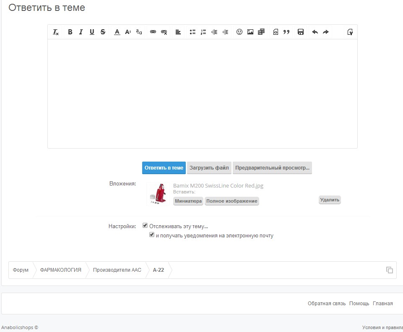The width and height of the screenshot is (403, 332).
Task: Insert a quote block
Action: pyautogui.click(x=286, y=32)
